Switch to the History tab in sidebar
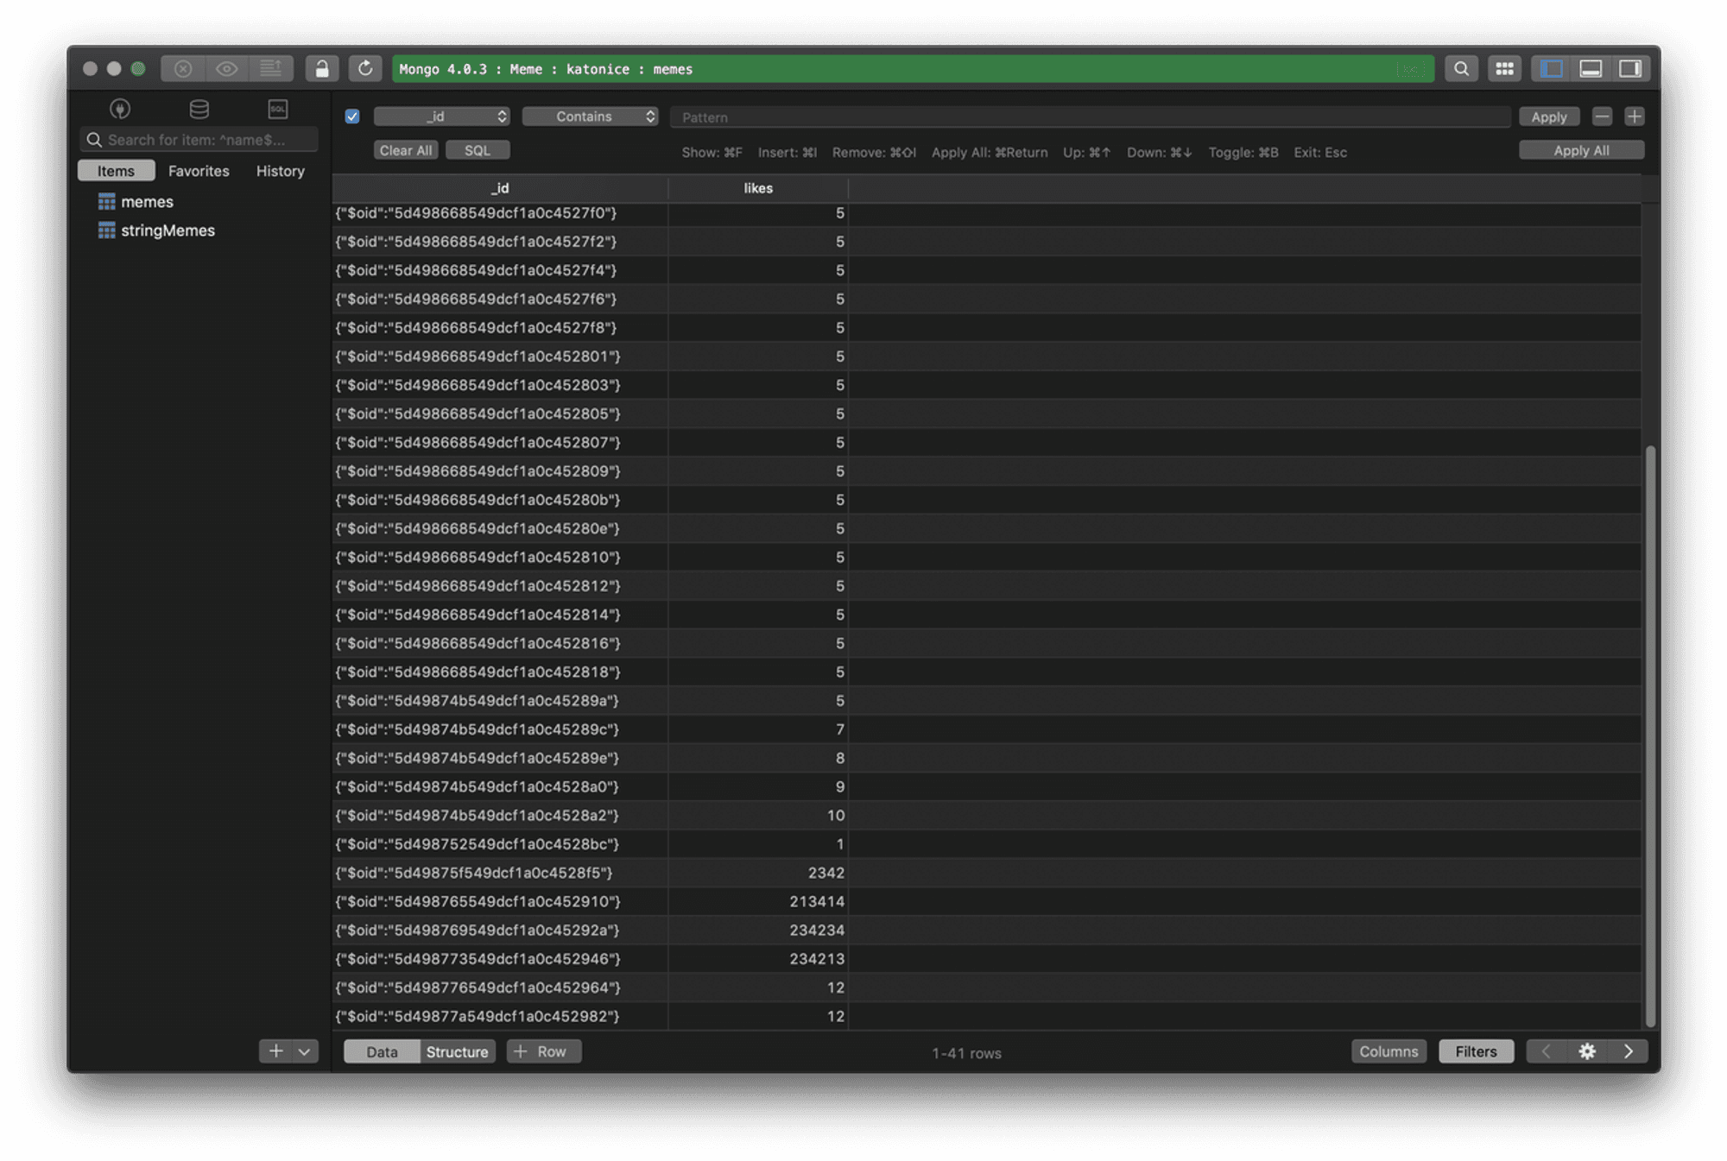Screen dimensions: 1727x1161 point(280,171)
